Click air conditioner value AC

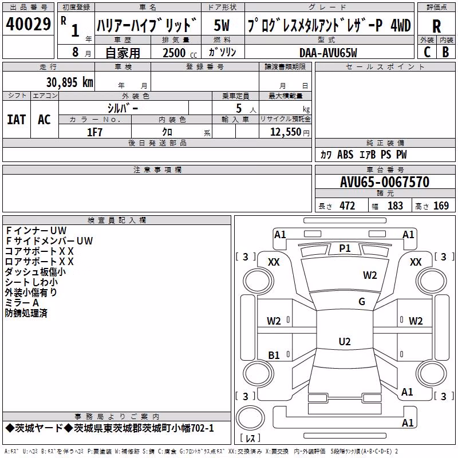44,120
